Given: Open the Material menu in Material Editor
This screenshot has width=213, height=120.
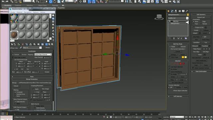Looking at the screenshot, I should coord(19,12).
